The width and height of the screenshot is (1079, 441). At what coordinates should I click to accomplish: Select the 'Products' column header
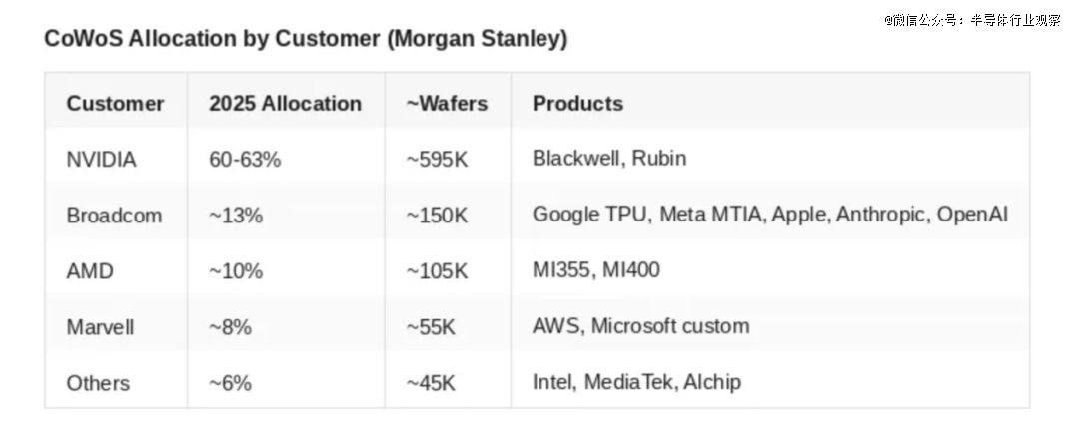[577, 104]
